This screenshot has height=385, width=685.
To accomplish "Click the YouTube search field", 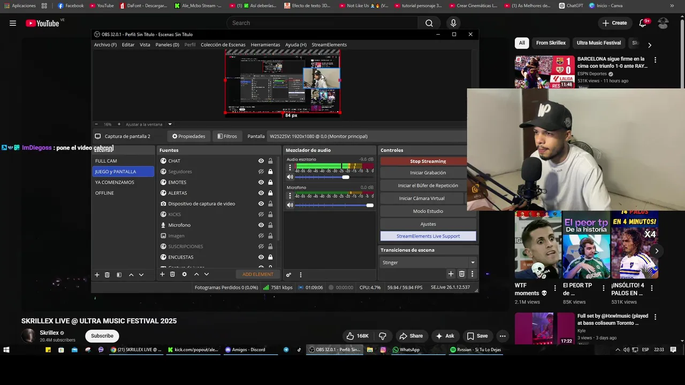I will 322,23.
